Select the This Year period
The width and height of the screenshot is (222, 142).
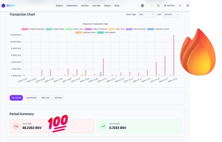point(46,98)
